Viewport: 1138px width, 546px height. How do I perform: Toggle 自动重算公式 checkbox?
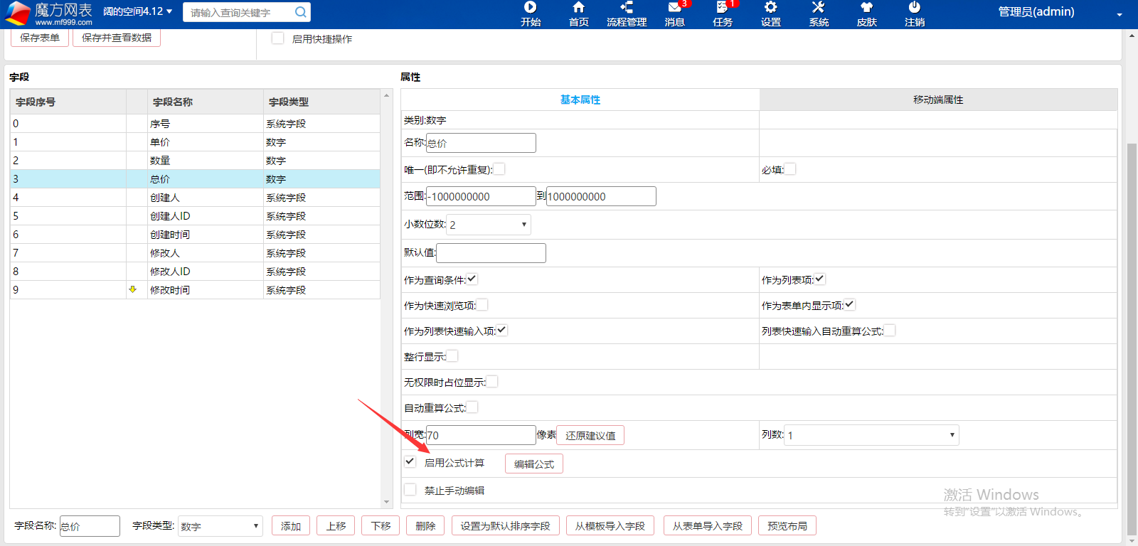[x=472, y=407]
